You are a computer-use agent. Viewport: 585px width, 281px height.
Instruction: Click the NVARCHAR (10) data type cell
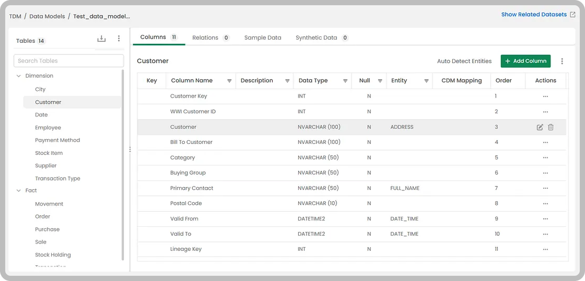pyautogui.click(x=318, y=204)
